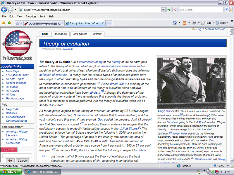Image resolution: width=234 pixels, height=175 pixels.
Task: Open the View menu
Action: pos(20,16)
